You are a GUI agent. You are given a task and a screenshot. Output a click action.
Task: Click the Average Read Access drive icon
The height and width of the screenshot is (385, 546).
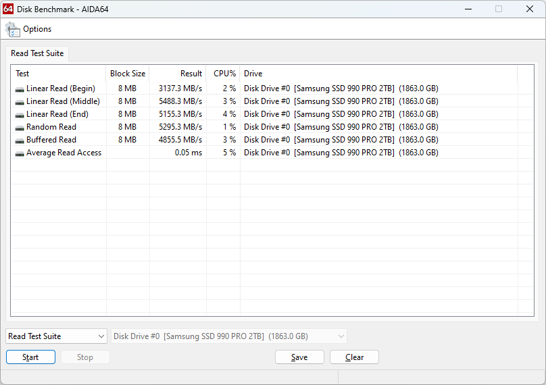point(20,153)
